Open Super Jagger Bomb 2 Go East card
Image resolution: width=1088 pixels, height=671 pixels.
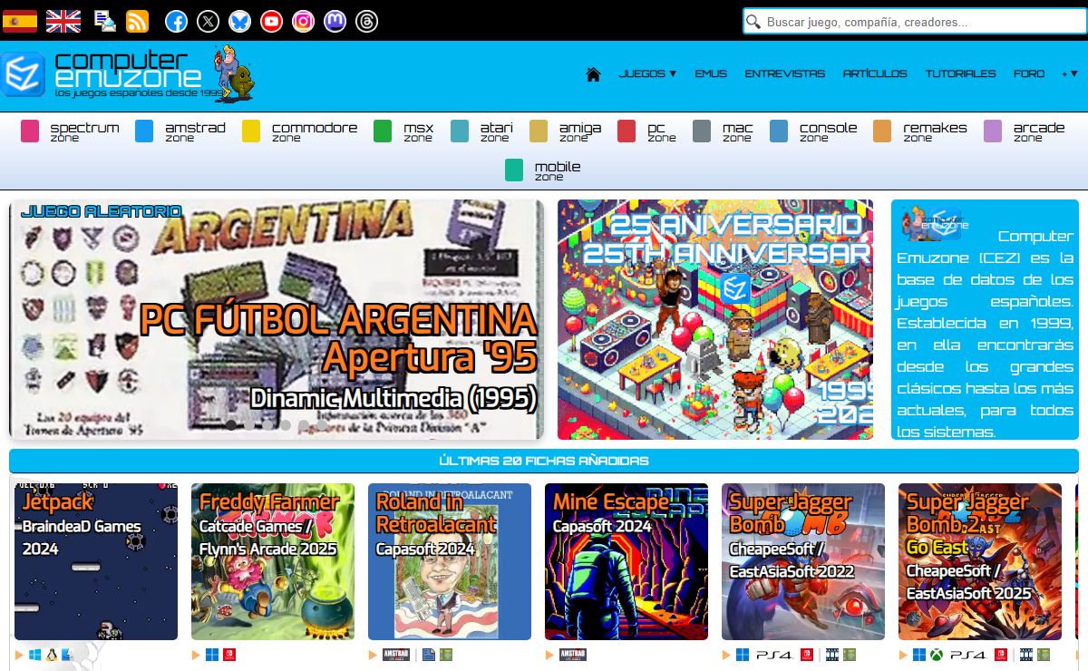pyautogui.click(x=980, y=561)
